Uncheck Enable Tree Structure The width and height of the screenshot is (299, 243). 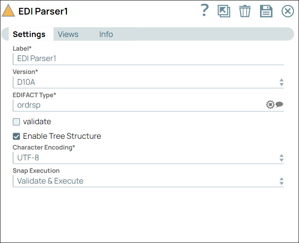17,136
